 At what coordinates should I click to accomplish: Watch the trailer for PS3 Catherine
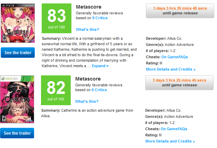click(17, 53)
